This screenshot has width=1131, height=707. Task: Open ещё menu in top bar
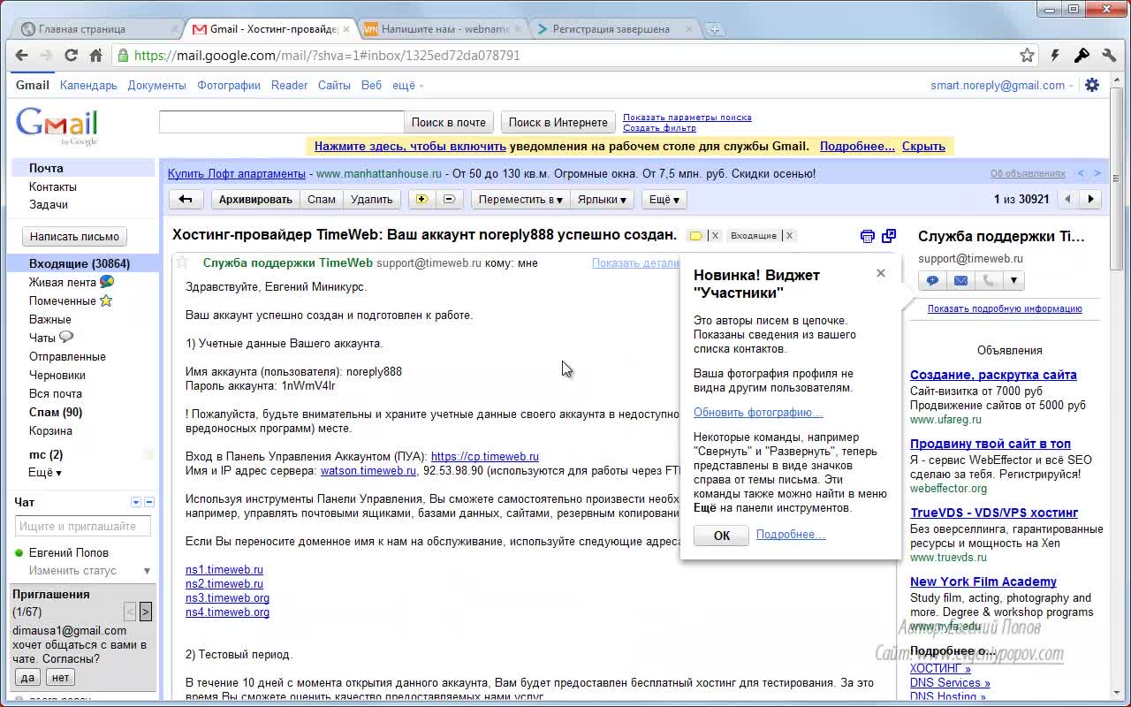point(407,86)
